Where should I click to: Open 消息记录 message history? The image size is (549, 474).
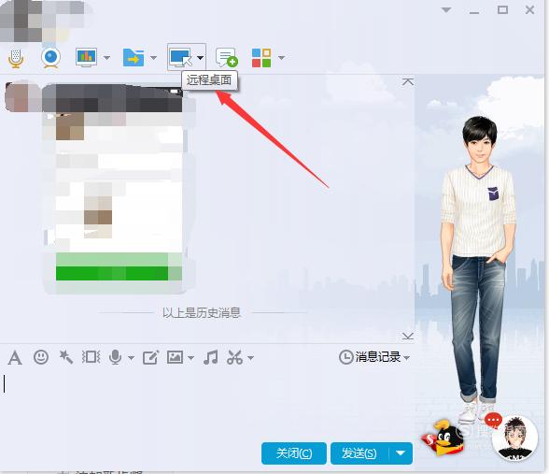(370, 357)
